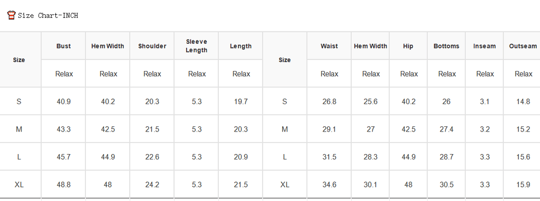The height and width of the screenshot is (201, 540).
Task: Click bottoms value 27.4 in row M
Action: tap(446, 129)
